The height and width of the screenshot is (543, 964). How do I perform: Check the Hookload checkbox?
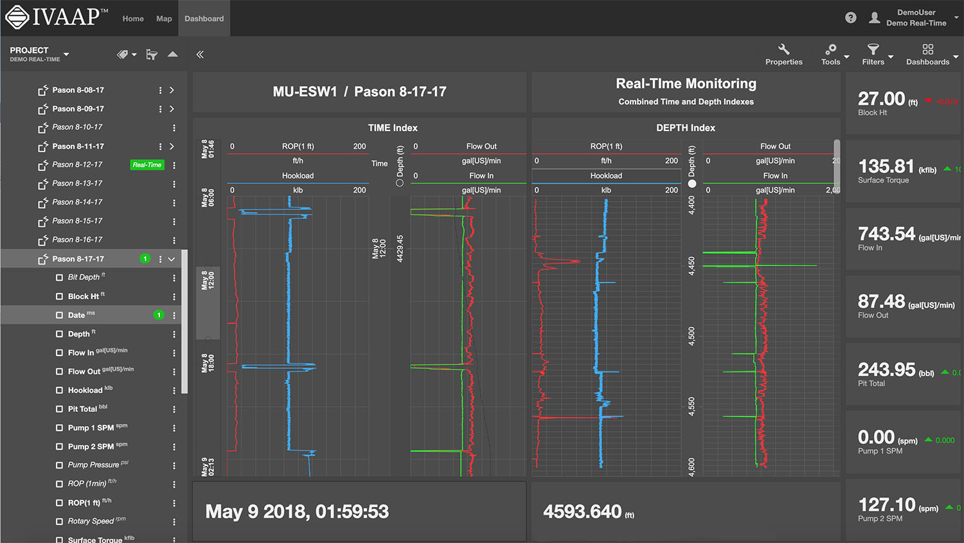coord(60,390)
